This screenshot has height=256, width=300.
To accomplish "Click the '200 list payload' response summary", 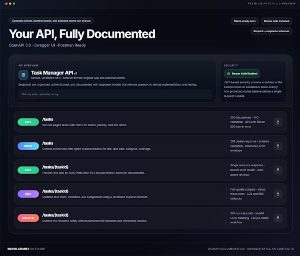I will point(248,122).
